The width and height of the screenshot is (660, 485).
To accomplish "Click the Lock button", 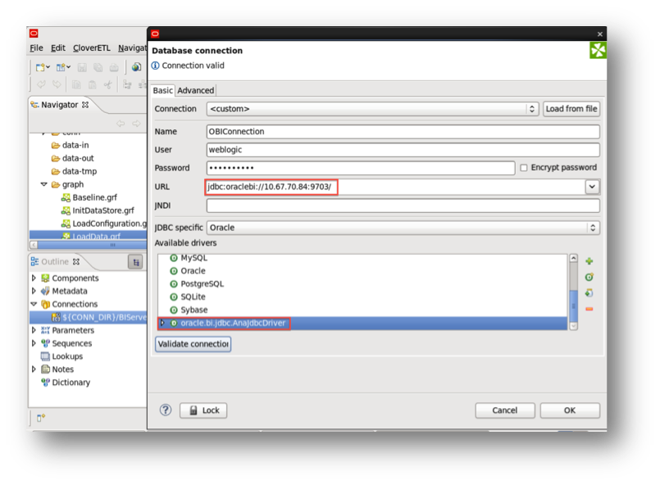I will coord(203,410).
